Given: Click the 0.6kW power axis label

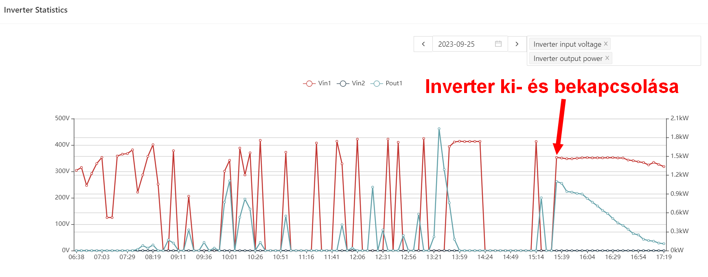Looking at the screenshot, I should (x=680, y=212).
